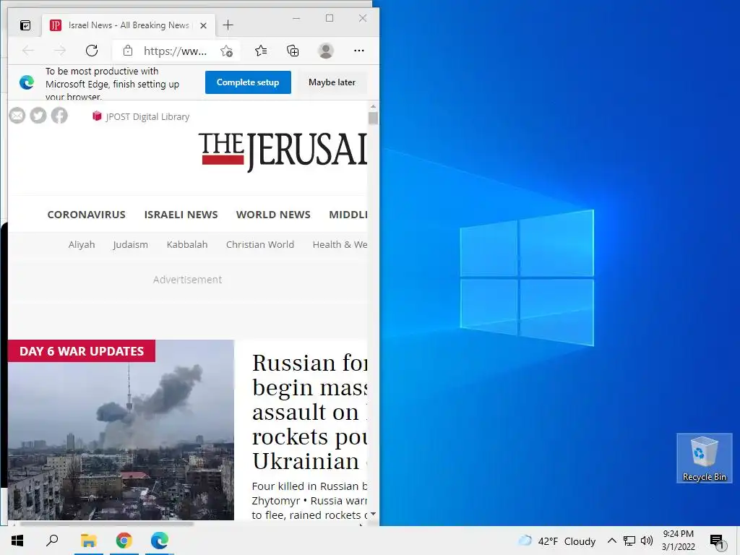Open the ISRAELI NEWS menu item
The image size is (740, 555).
click(x=181, y=215)
